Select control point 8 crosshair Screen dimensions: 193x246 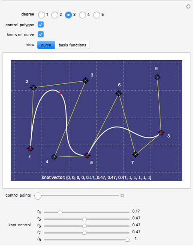(x=161, y=133)
